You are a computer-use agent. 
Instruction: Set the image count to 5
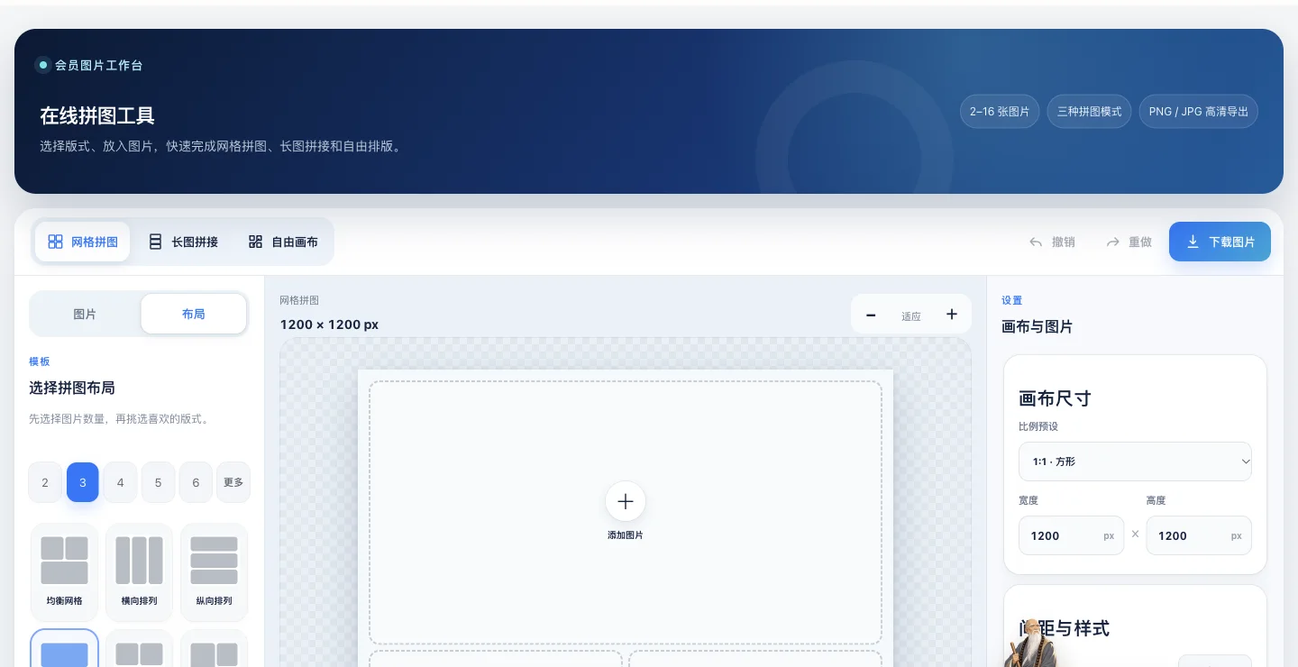coord(158,482)
